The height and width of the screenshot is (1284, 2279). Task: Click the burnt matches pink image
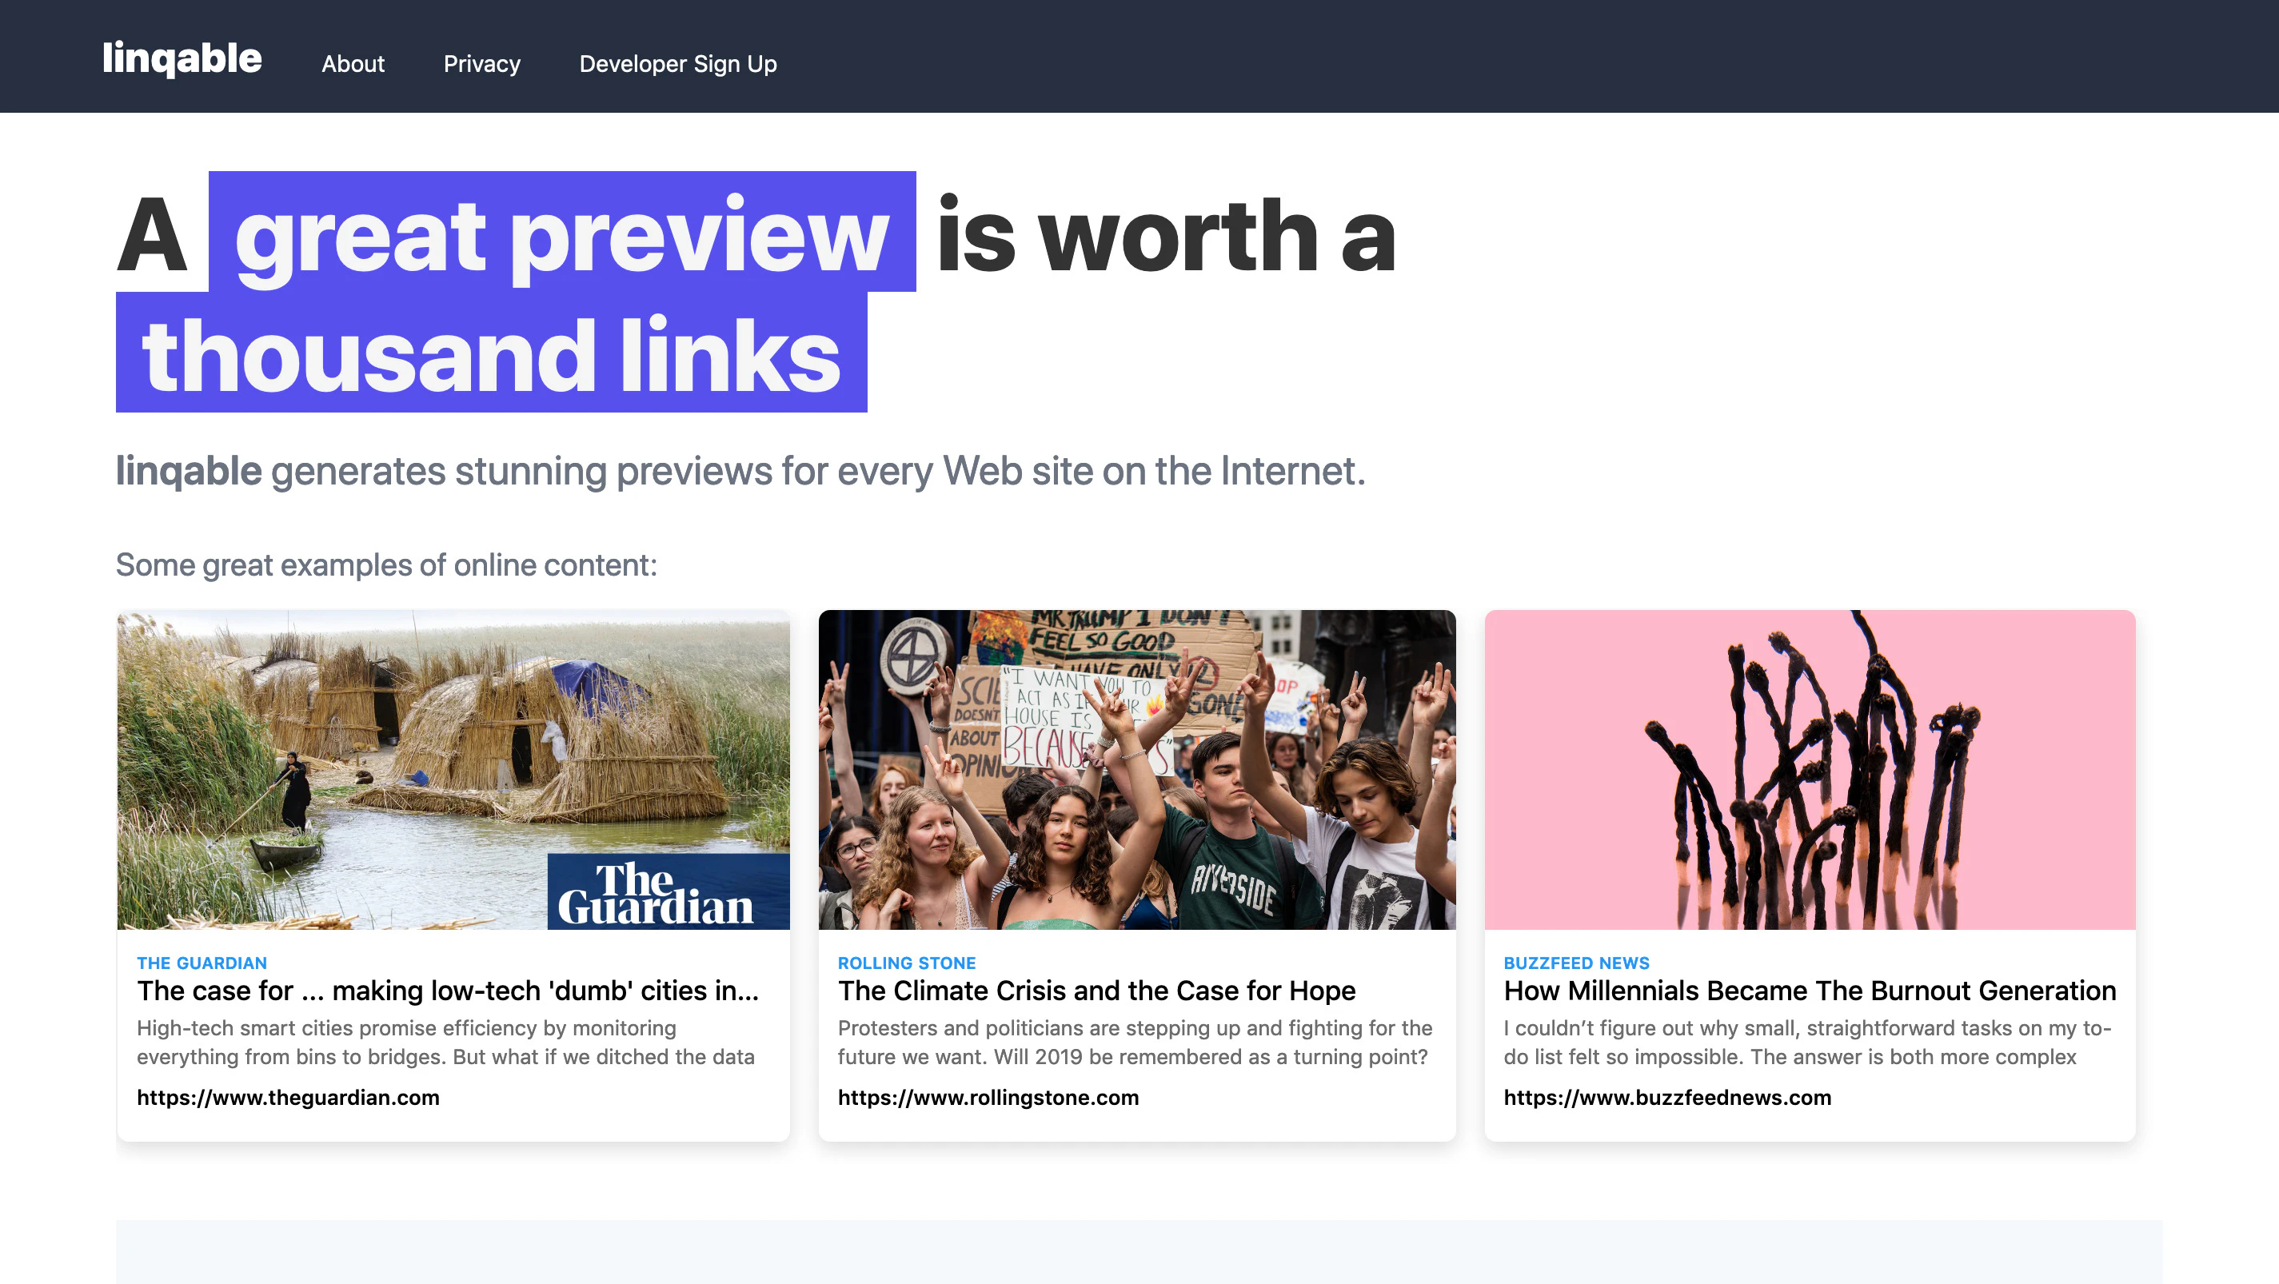[1810, 769]
